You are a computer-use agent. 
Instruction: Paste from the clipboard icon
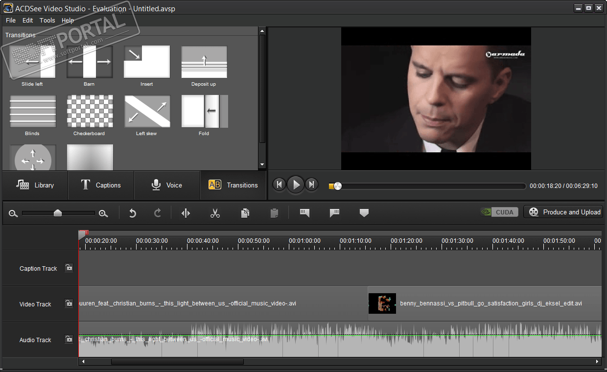coord(274,213)
